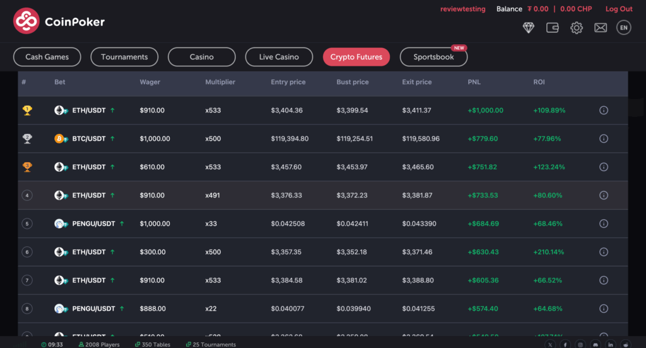646x348 pixels.
Task: Click the X (Twitter) icon in footer
Action: (551, 345)
